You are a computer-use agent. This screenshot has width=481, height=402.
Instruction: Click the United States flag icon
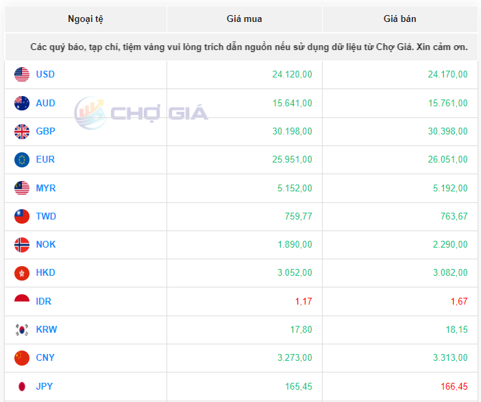22,75
